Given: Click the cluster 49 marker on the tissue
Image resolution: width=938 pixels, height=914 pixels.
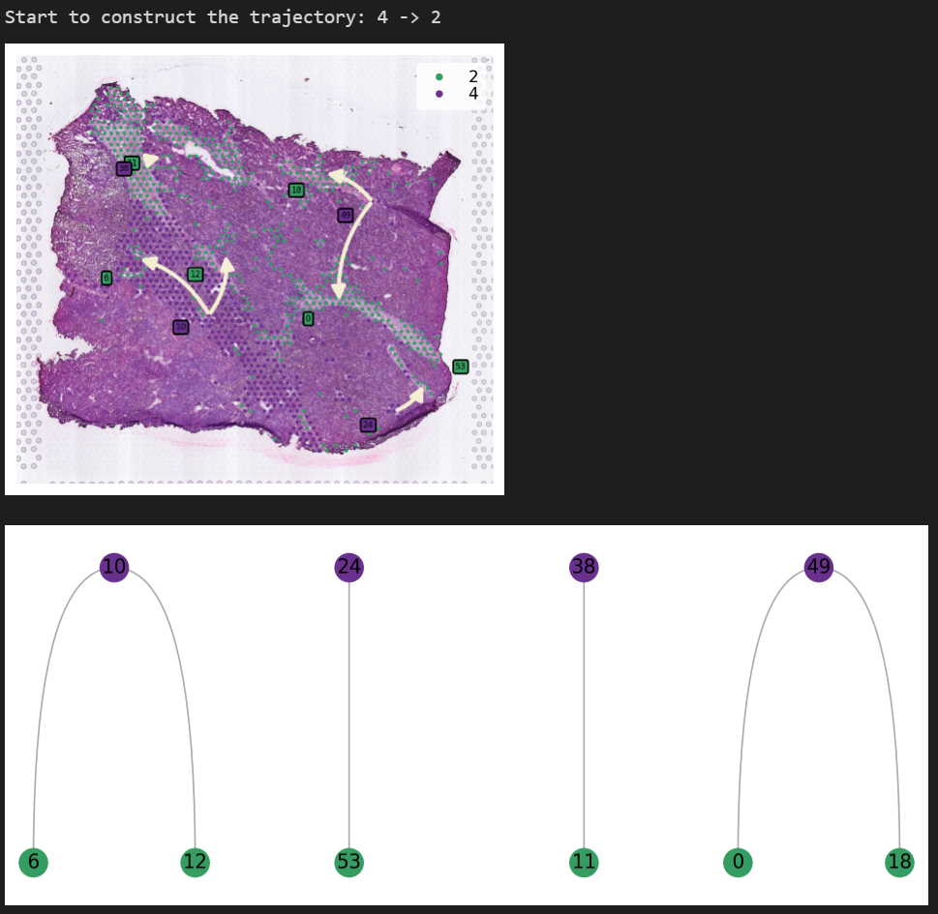Looking at the screenshot, I should coord(345,215).
